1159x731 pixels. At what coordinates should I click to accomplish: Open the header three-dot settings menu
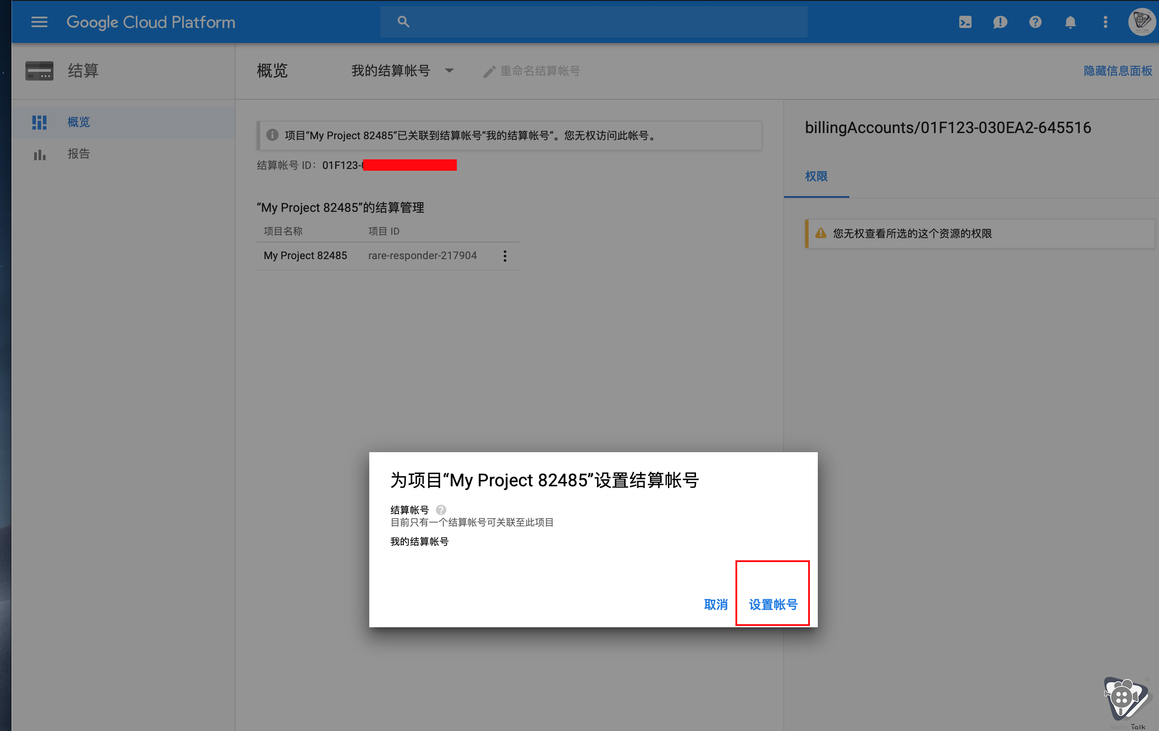tap(1105, 22)
